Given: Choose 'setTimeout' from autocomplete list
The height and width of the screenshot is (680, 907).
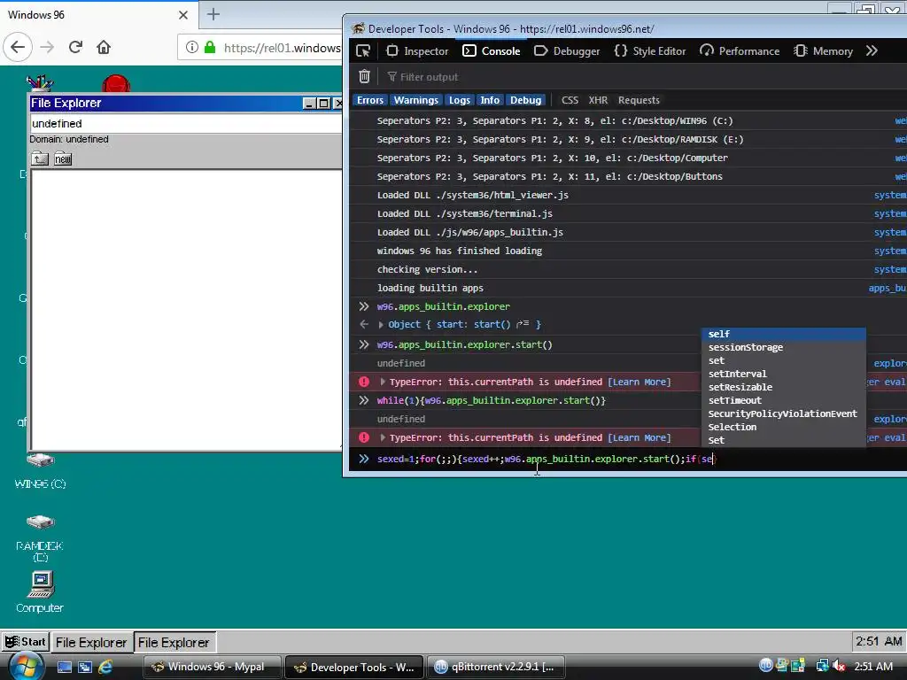Looking at the screenshot, I should tap(783, 401).
